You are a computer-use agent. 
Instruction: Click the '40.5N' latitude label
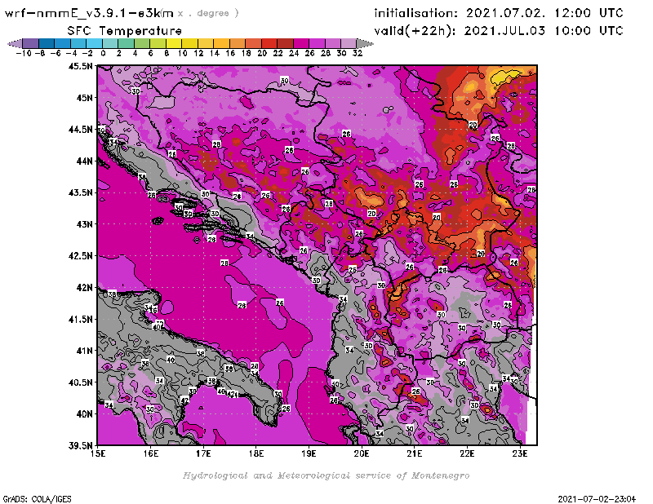80,382
